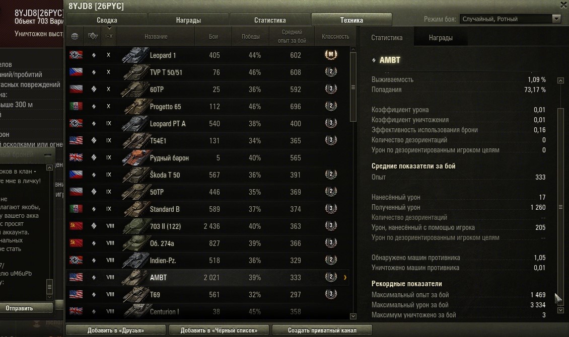Click the class 2 badge on Progetto 65
Image resolution: width=569 pixels, height=337 pixels.
click(x=331, y=106)
